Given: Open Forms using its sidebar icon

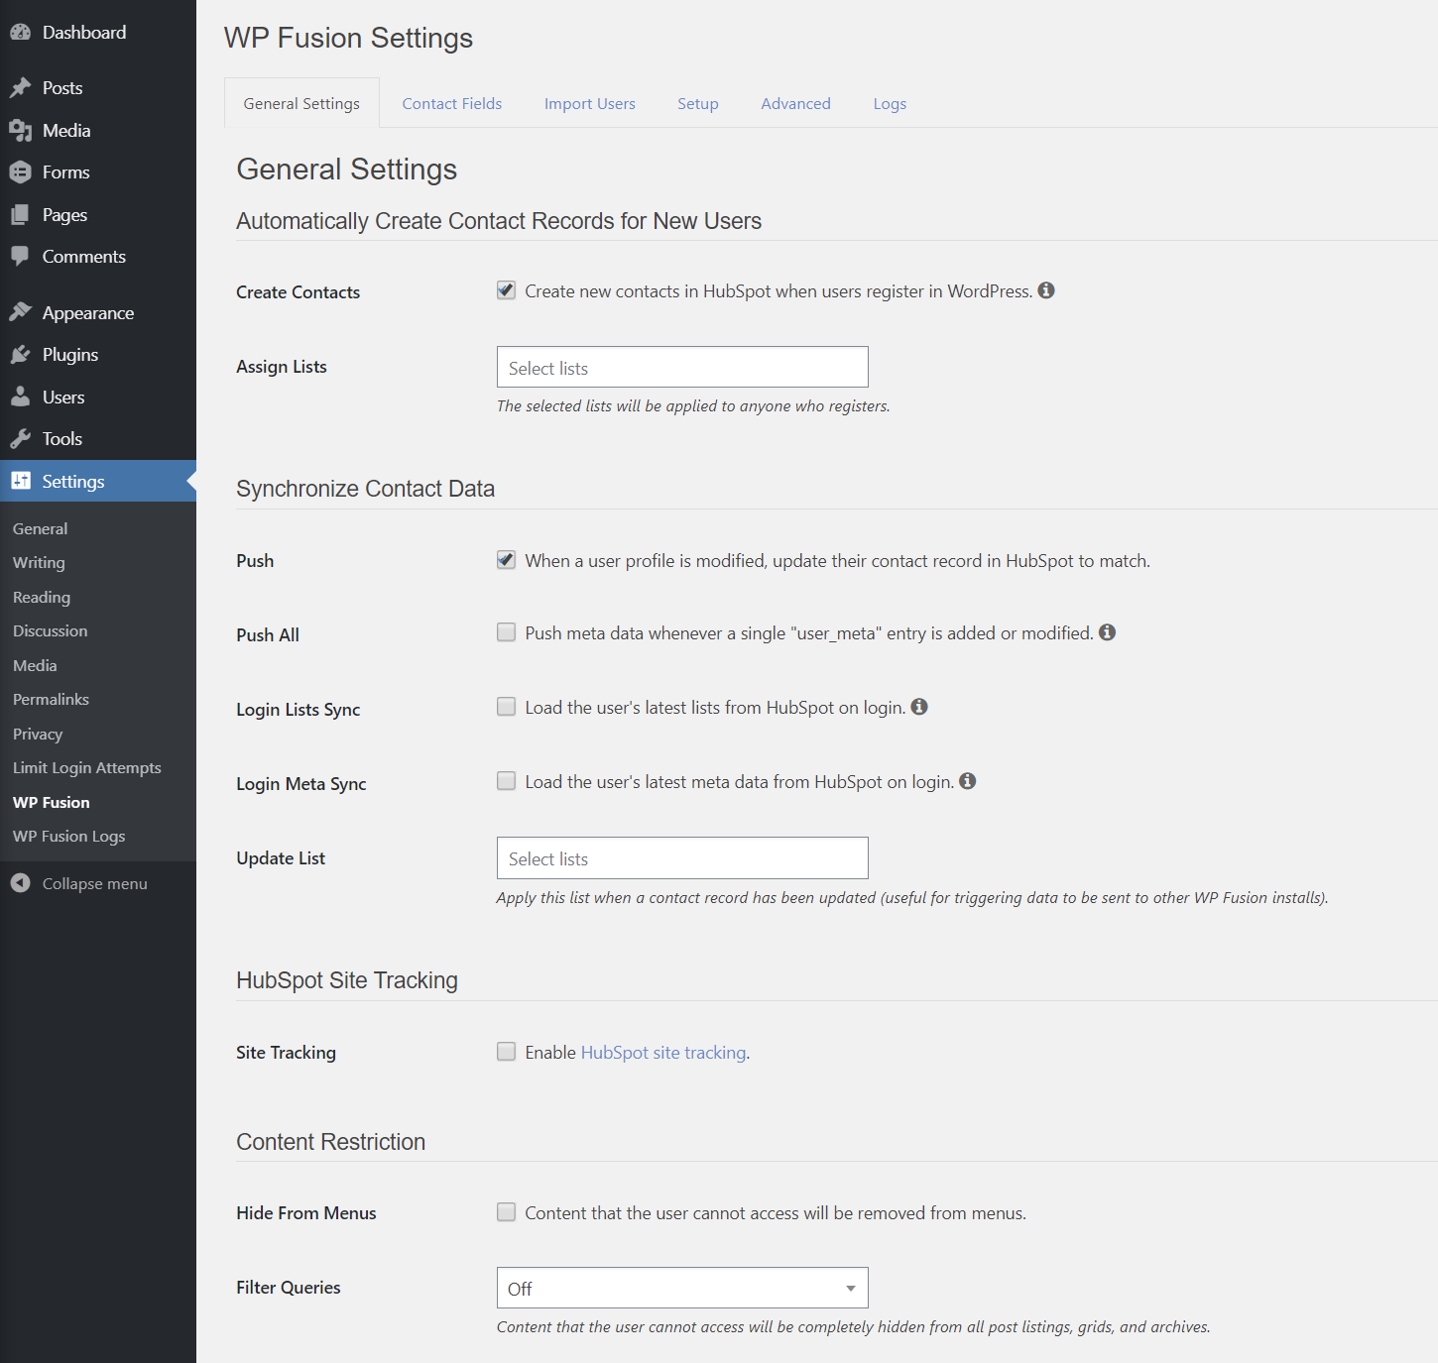Looking at the screenshot, I should 21,171.
